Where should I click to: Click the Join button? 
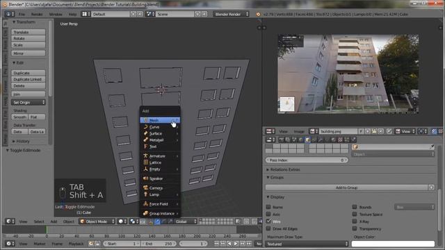[x=29, y=94]
